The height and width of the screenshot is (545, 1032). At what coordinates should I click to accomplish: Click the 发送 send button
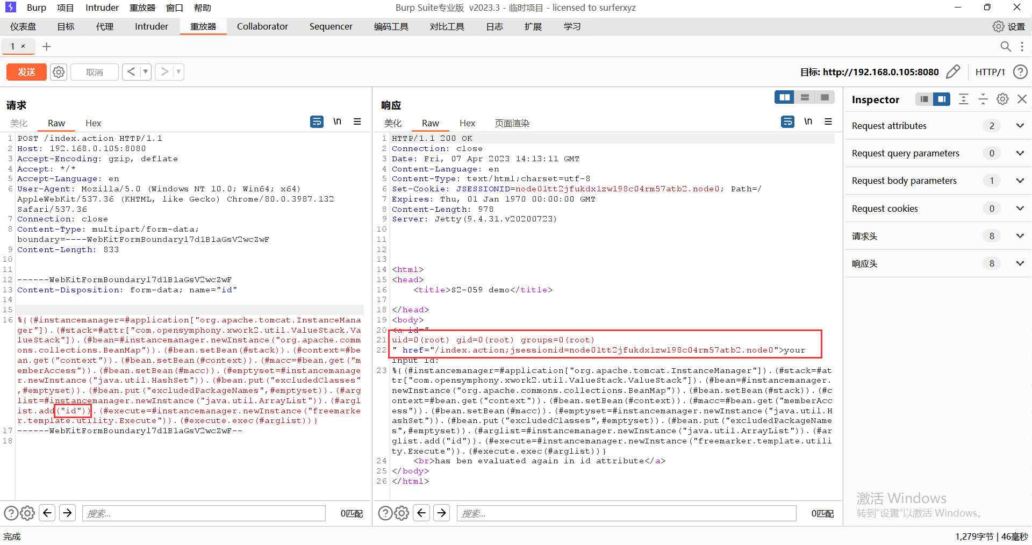(26, 72)
